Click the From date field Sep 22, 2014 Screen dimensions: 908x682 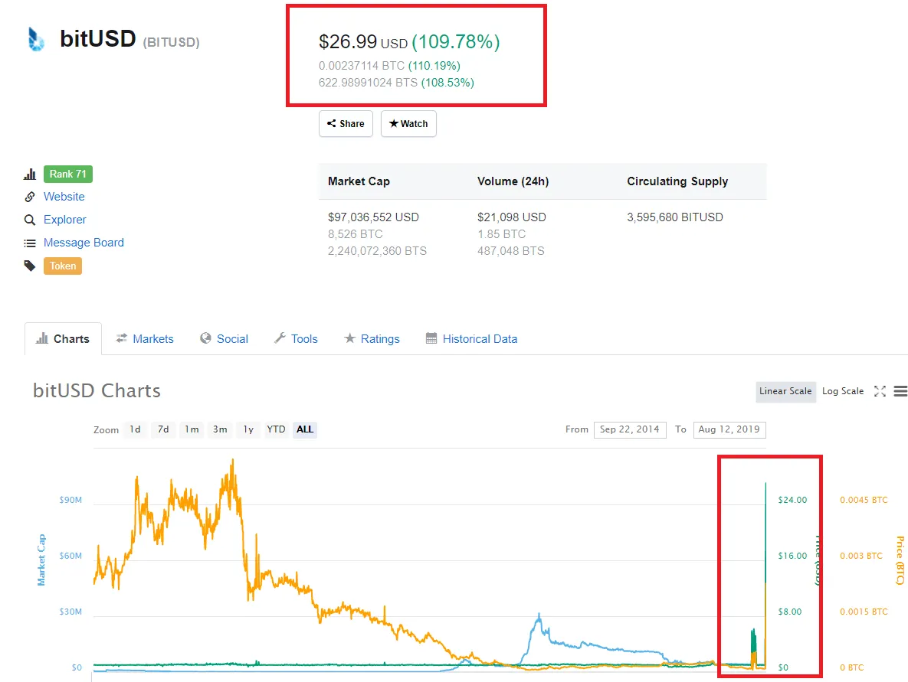[x=630, y=430]
